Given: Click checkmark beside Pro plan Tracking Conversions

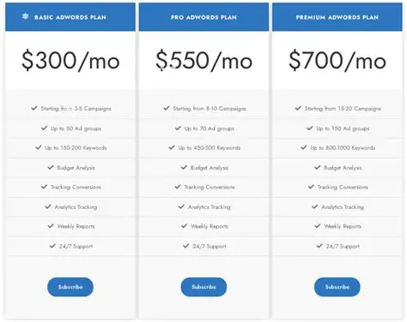Looking at the screenshot, I should coord(178,187).
